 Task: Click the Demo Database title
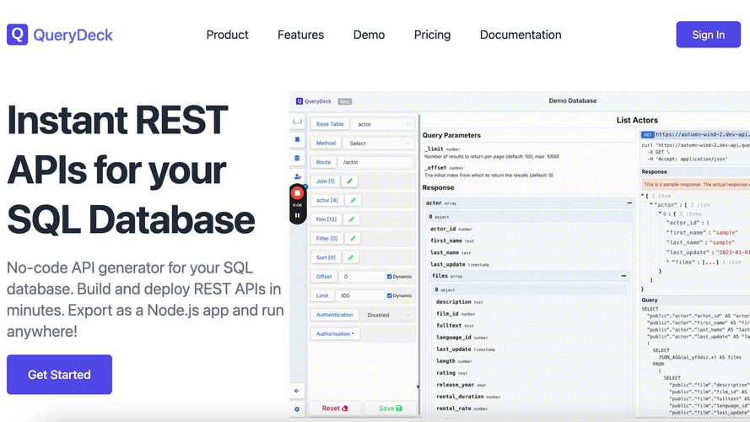pyautogui.click(x=573, y=101)
